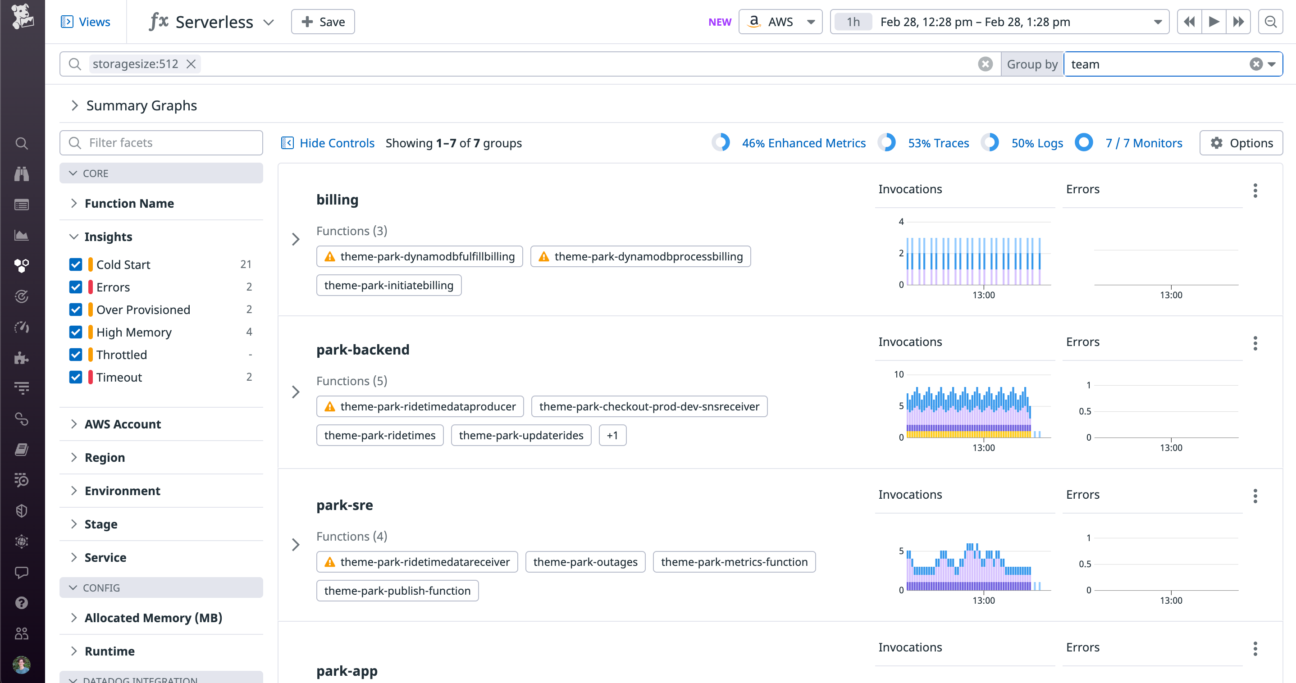Select the Integrations puzzle-piece icon in sidebar
This screenshot has height=683, width=1296.
pyautogui.click(x=22, y=358)
